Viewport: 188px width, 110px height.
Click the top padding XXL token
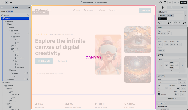point(172,63)
